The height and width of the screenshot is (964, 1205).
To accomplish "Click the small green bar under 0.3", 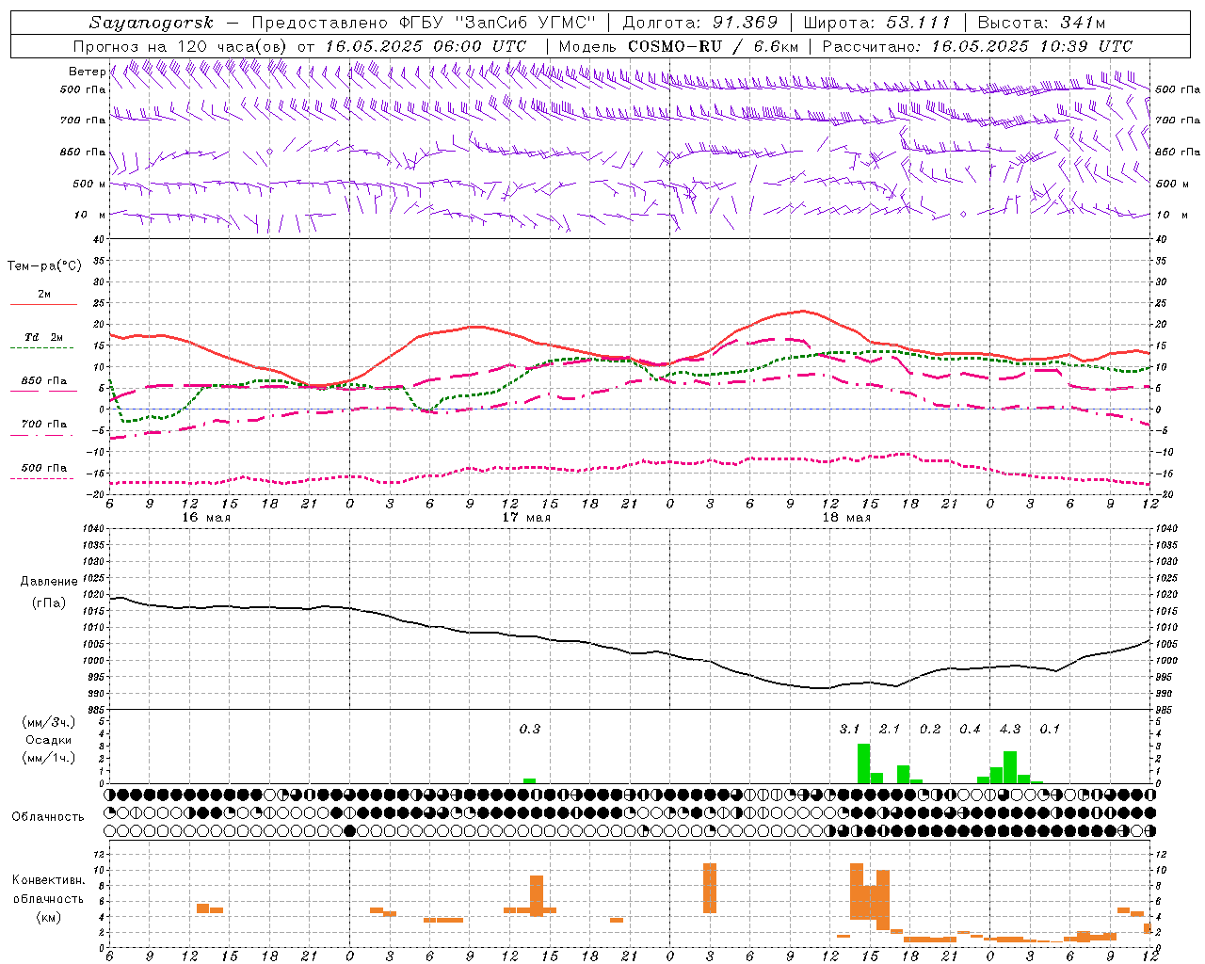I will tap(529, 780).
